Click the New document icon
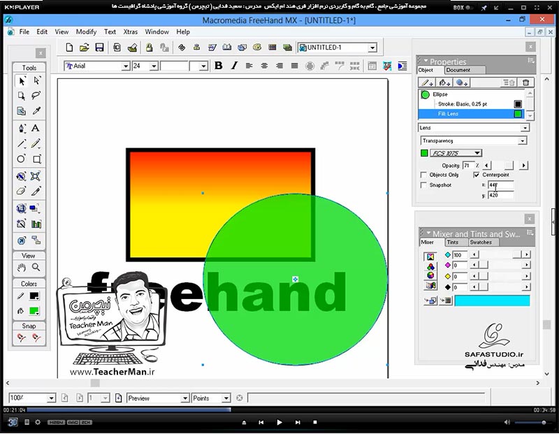The image size is (559, 434). pos(69,48)
